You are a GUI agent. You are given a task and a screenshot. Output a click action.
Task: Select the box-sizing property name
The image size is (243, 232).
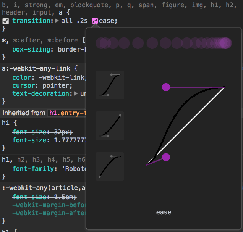pos(32,49)
